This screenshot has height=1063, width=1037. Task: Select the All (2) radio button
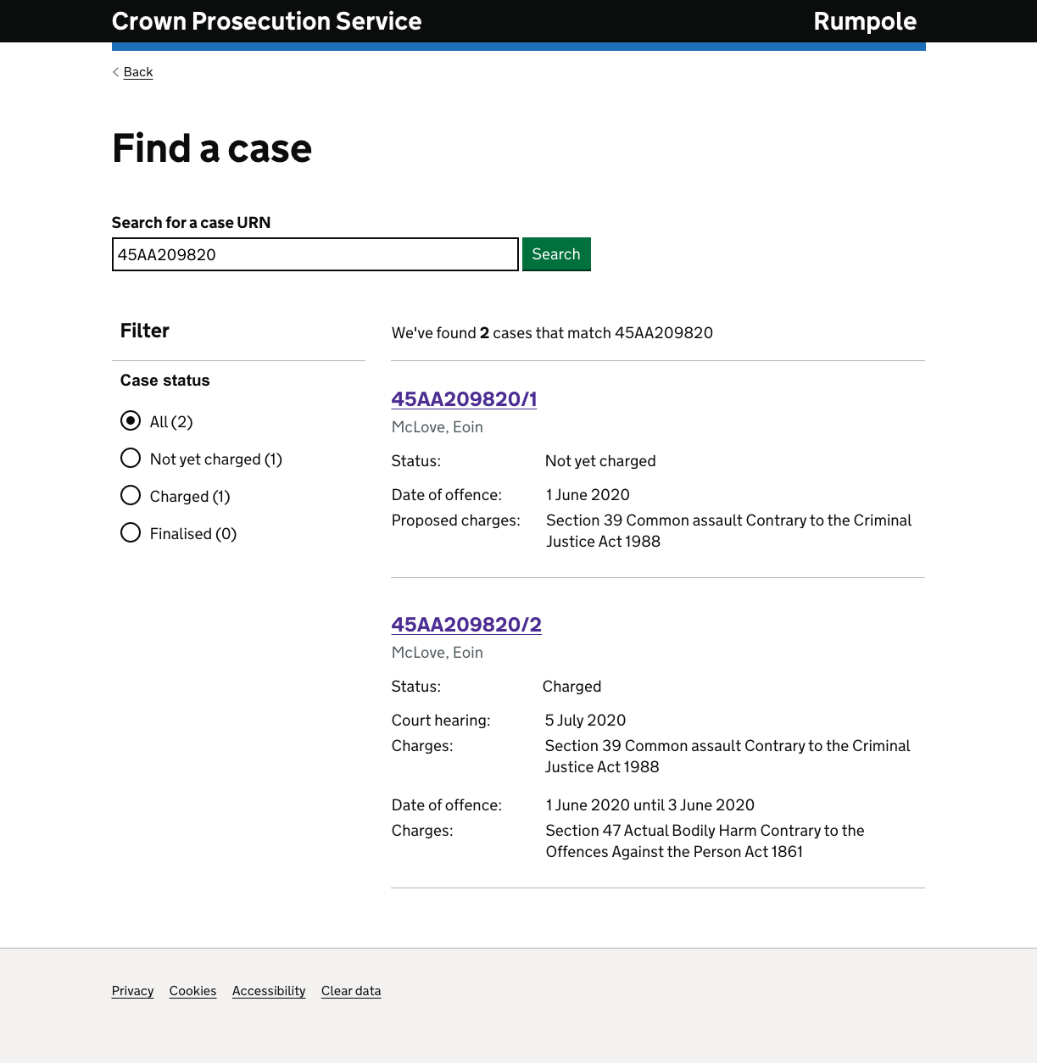(131, 421)
